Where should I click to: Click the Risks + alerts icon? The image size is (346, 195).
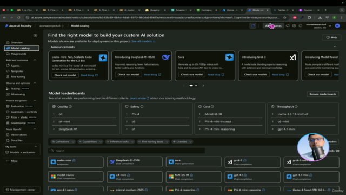8,117
